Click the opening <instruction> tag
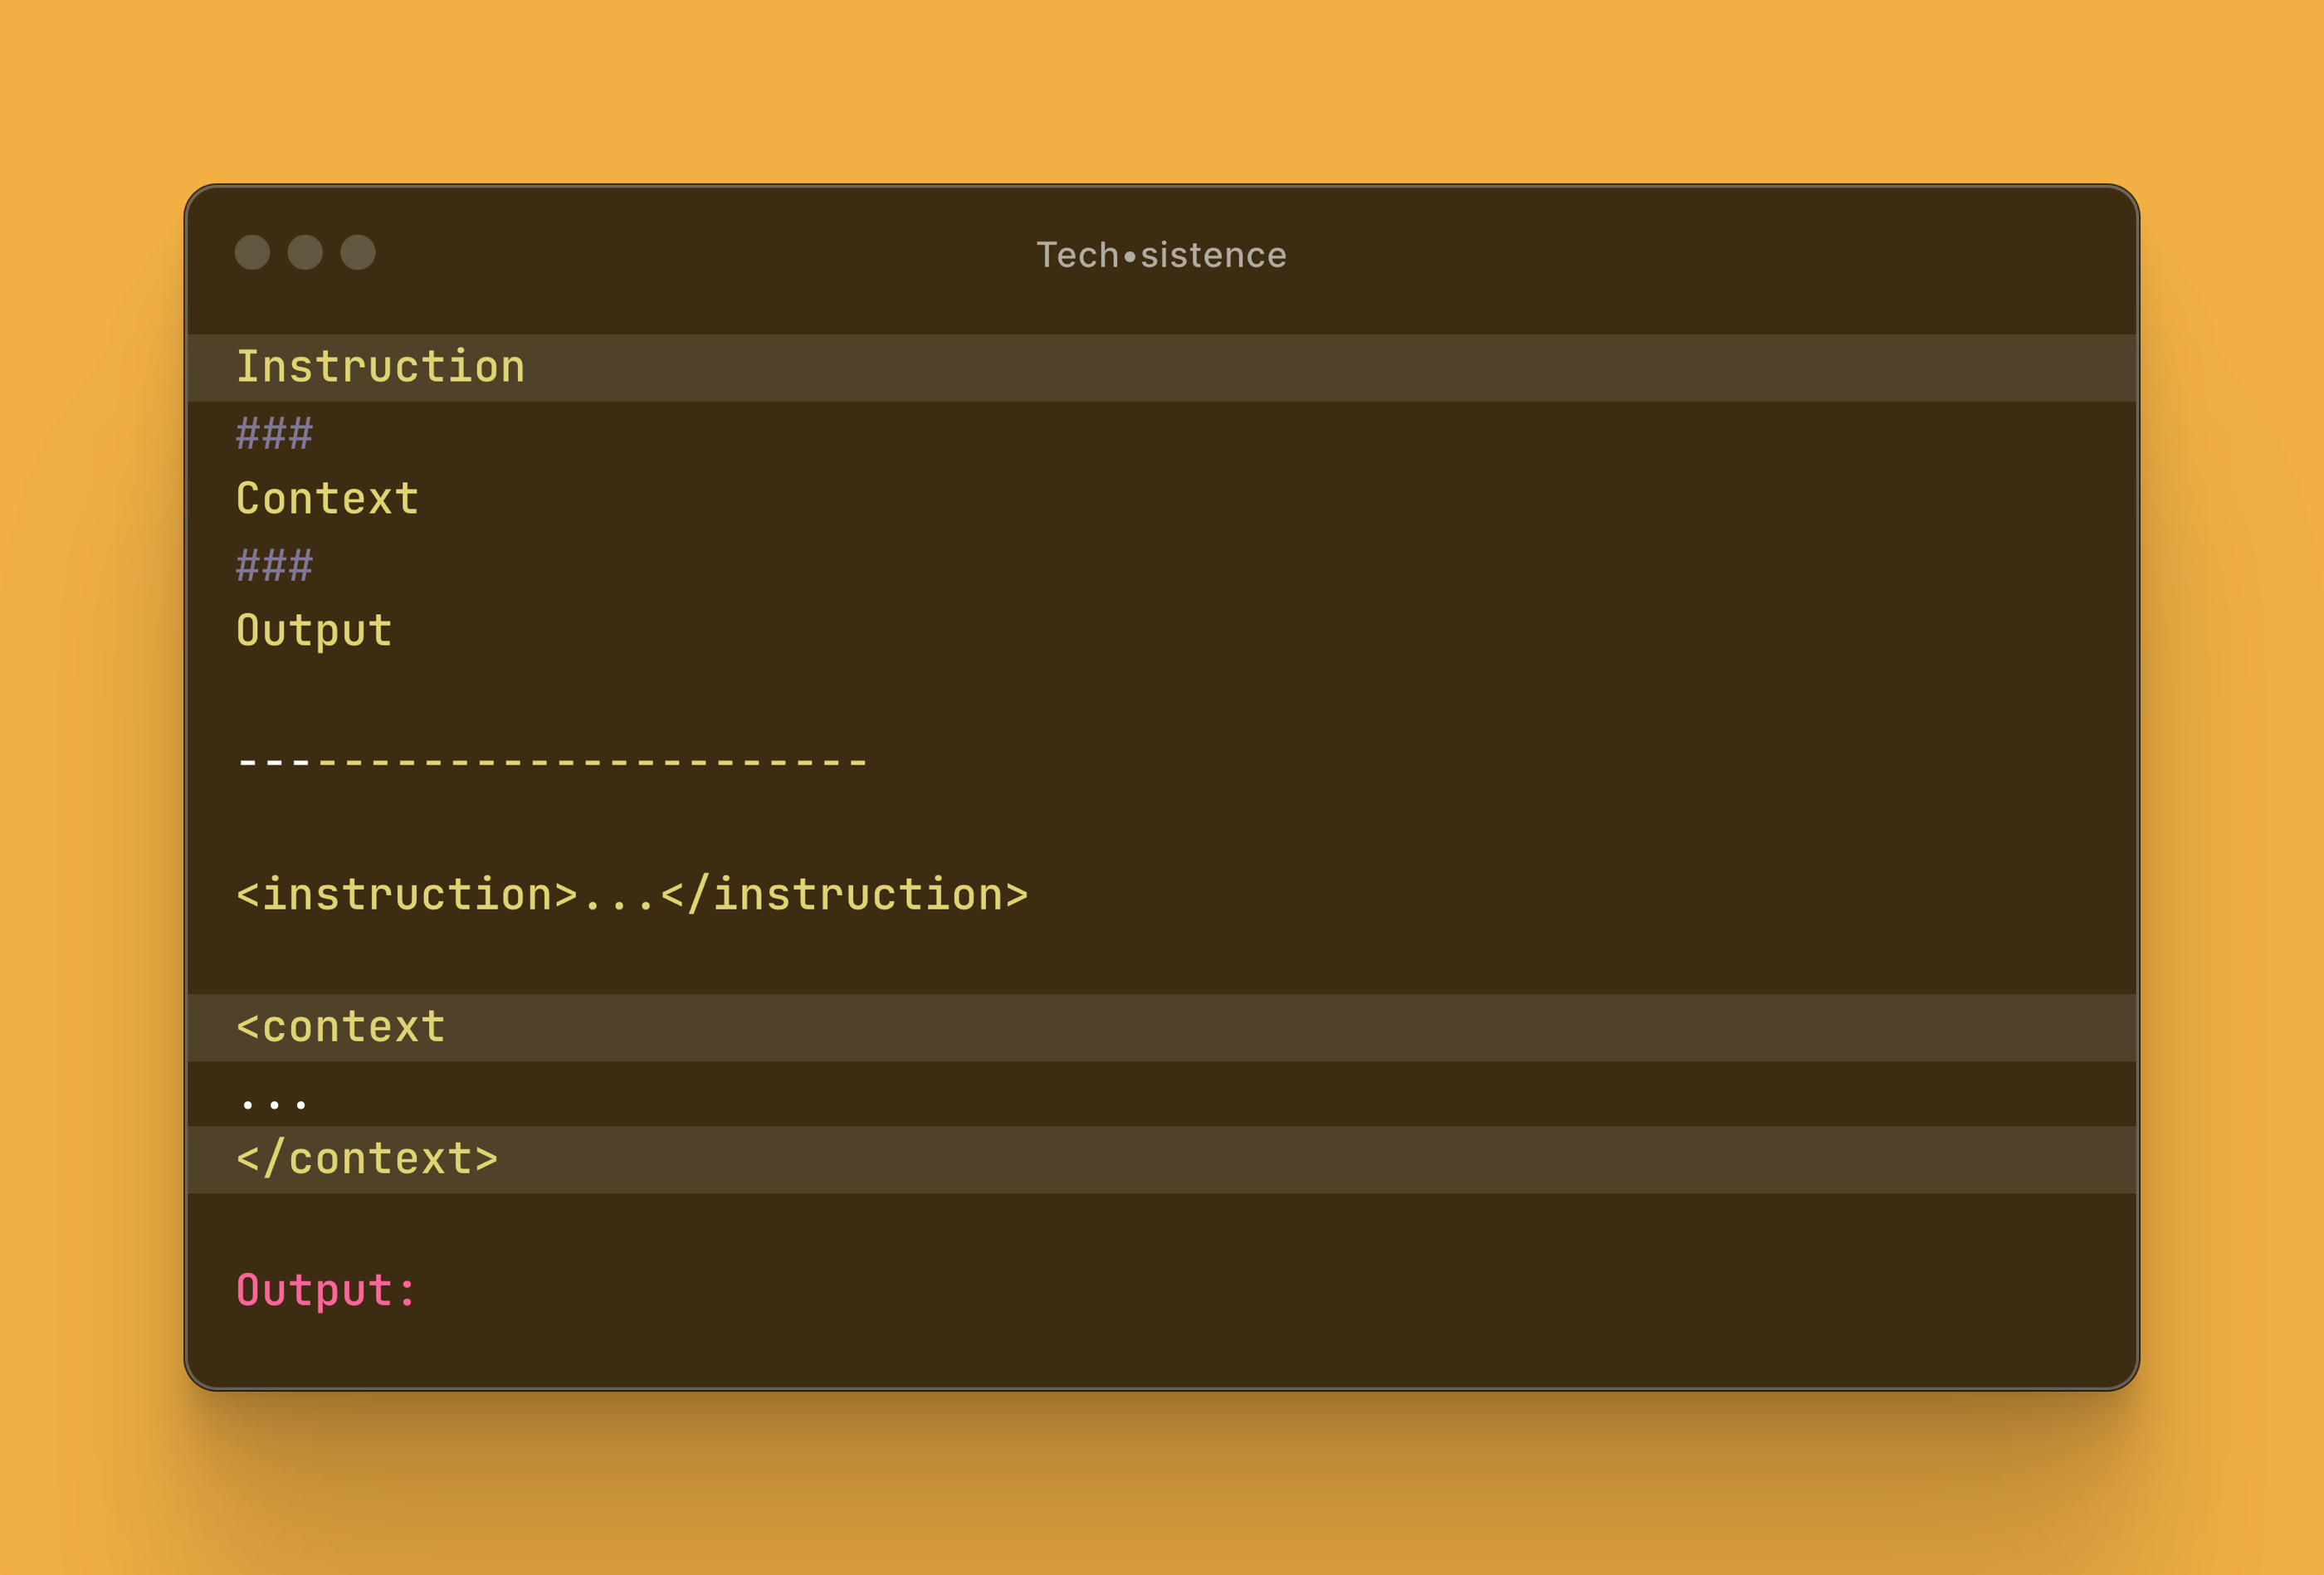The height and width of the screenshot is (1575, 2324). coord(407,895)
